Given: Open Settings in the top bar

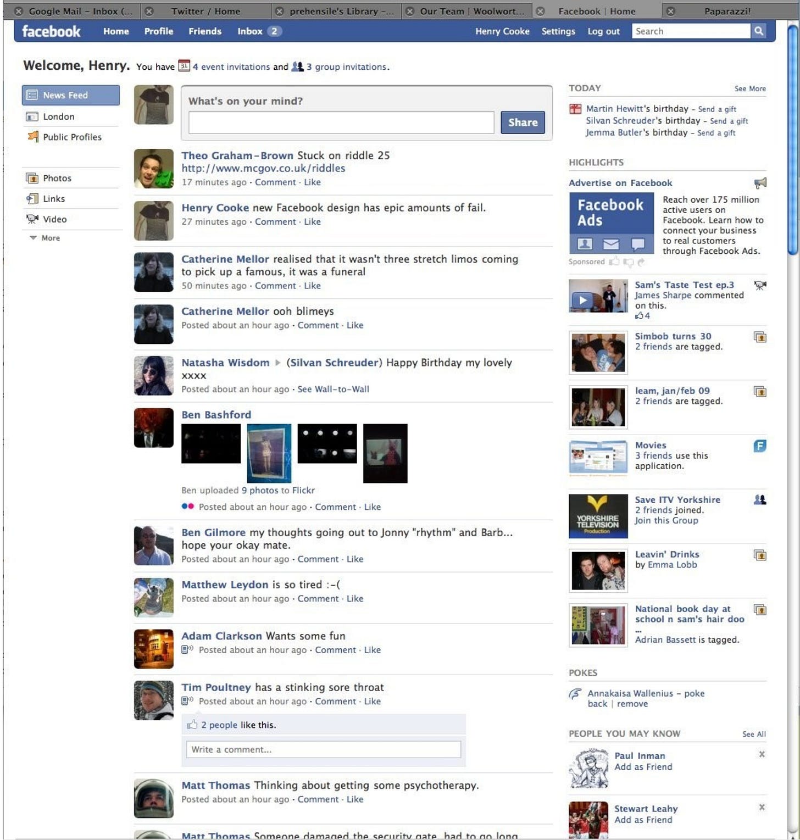Looking at the screenshot, I should (558, 31).
